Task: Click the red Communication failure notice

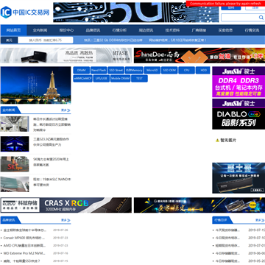Action: click(x=225, y=4)
